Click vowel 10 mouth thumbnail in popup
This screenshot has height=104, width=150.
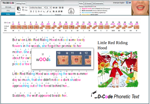63,60
